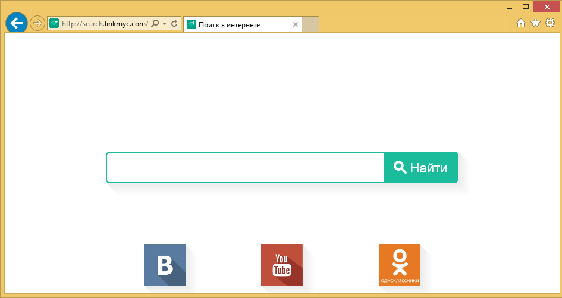Open the VKontakte shortcut tile
This screenshot has width=562, height=298.
click(x=165, y=265)
